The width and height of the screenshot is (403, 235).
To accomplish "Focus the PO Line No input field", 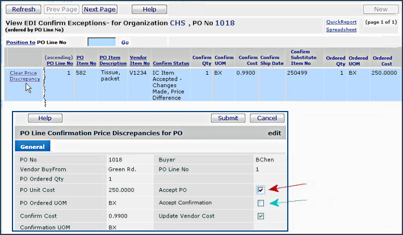I will pos(102,42).
